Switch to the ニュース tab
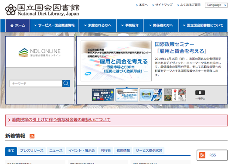 (56, 151)
